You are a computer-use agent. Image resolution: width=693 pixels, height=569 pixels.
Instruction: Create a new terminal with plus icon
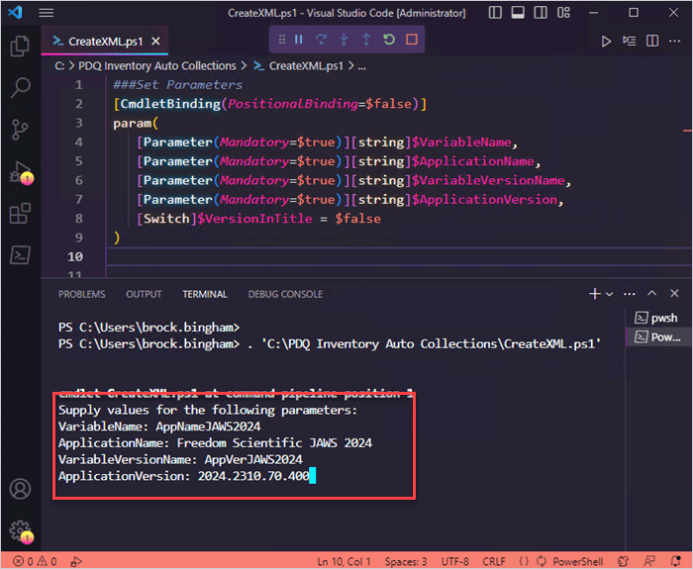(595, 294)
